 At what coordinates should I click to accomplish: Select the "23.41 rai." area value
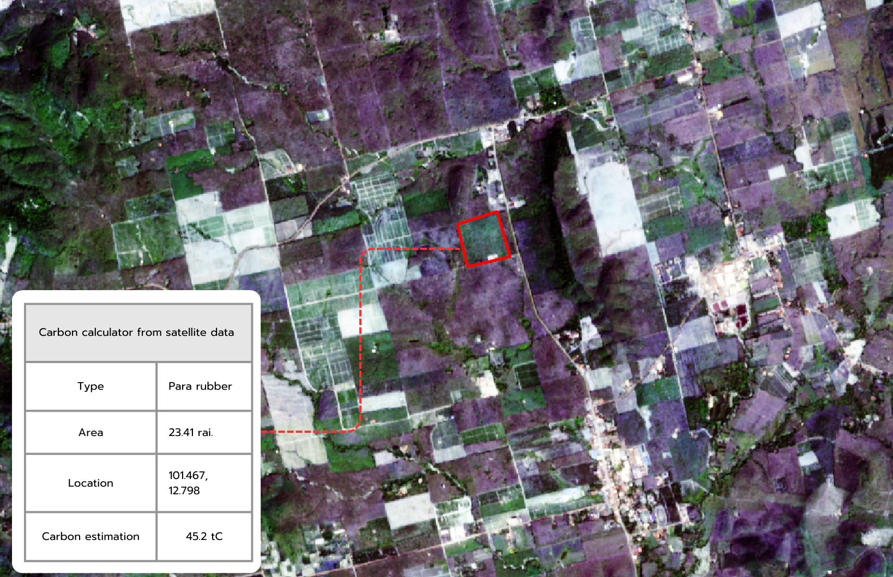tap(190, 433)
